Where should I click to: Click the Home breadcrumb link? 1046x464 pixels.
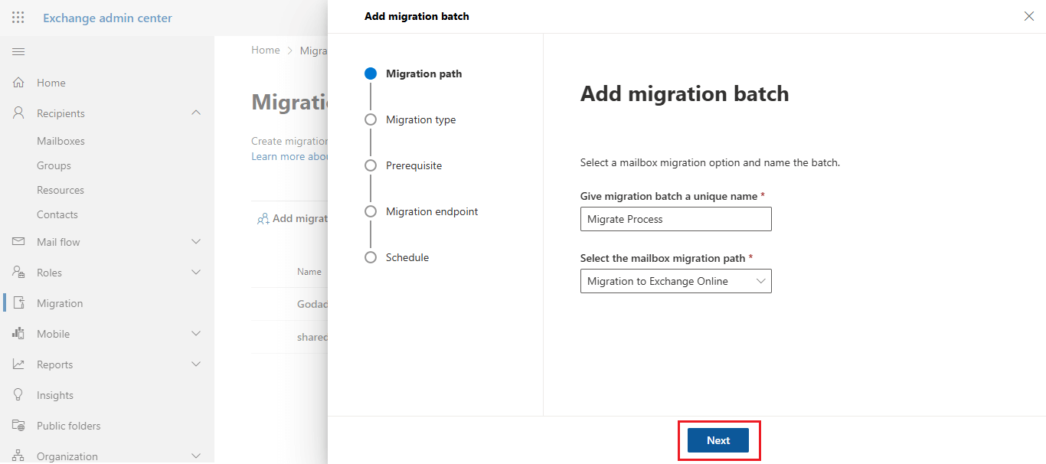coord(266,51)
